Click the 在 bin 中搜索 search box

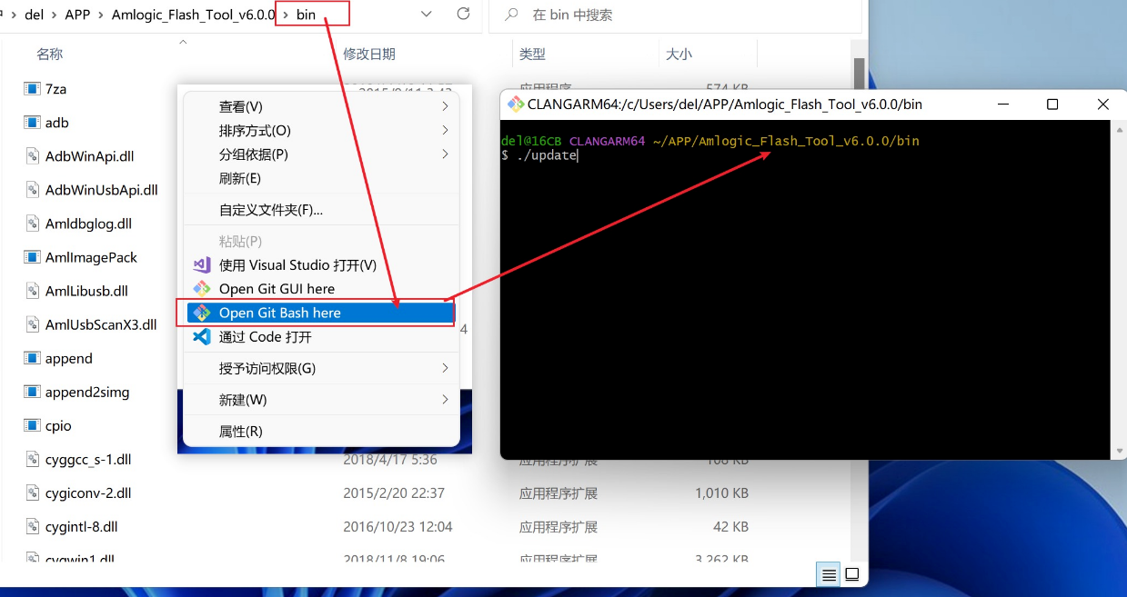pos(676,15)
